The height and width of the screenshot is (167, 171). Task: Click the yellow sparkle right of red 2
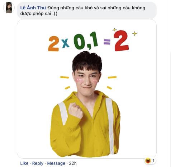(135, 33)
